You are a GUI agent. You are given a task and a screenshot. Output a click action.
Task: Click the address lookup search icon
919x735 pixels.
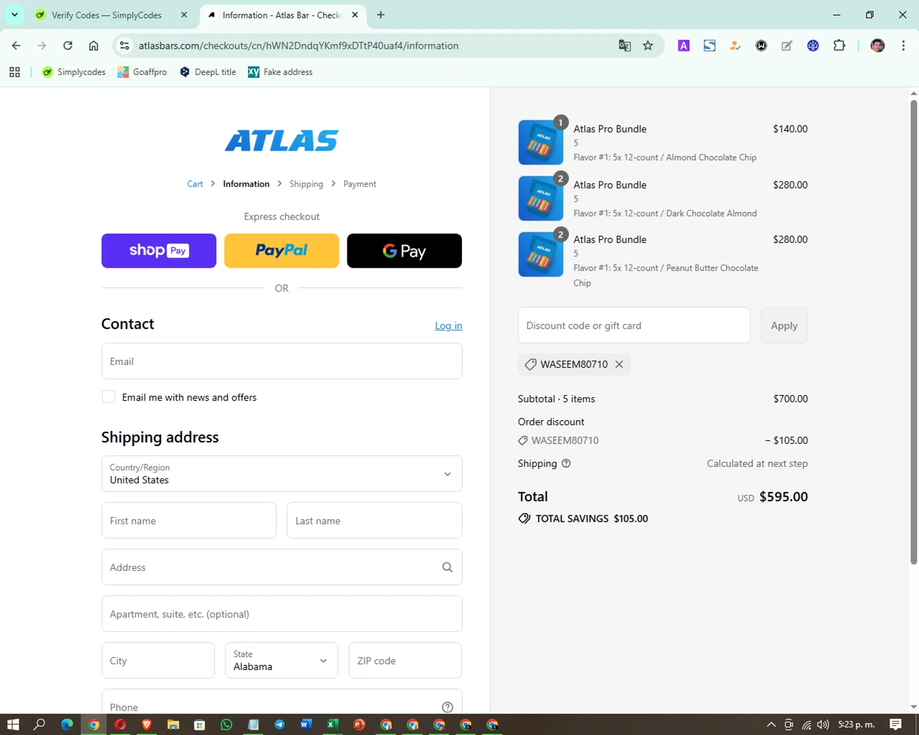(447, 567)
